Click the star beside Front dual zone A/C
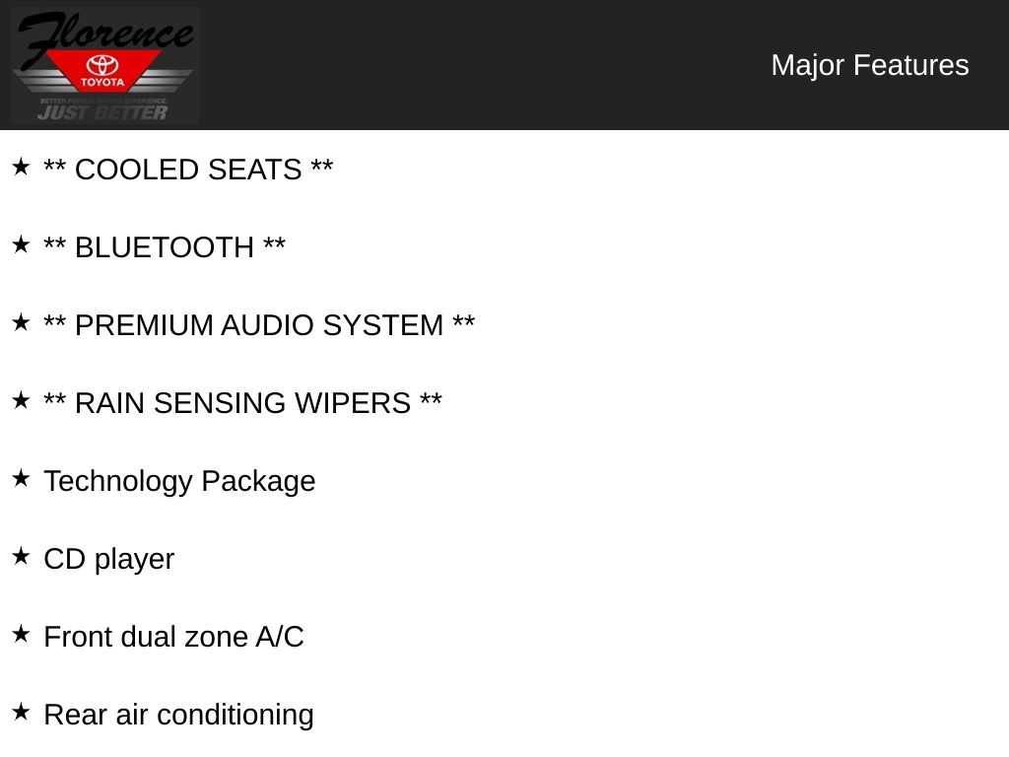This screenshot has height=757, width=1009. [21, 635]
